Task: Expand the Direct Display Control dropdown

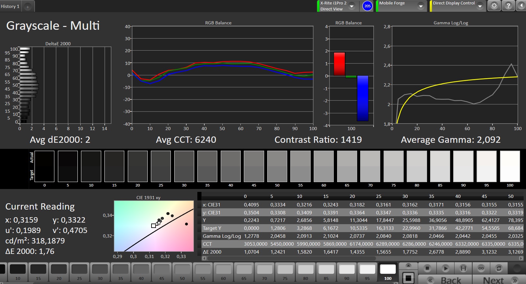Action: (480, 6)
